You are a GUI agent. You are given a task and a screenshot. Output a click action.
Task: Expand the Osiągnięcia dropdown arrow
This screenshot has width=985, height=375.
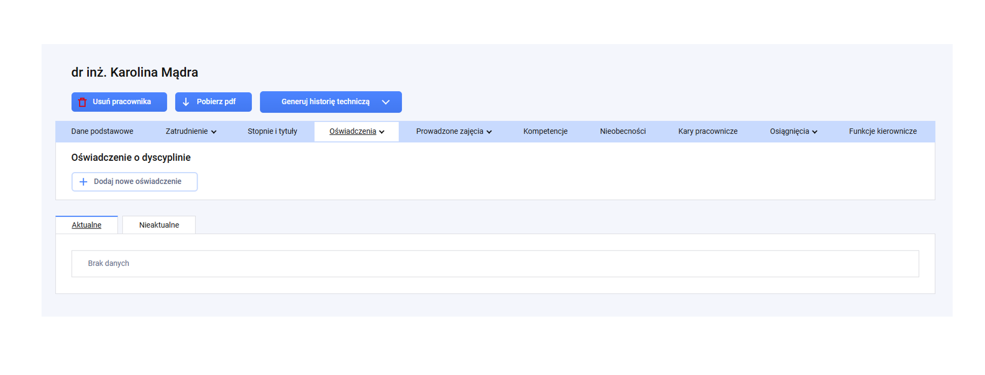(815, 132)
